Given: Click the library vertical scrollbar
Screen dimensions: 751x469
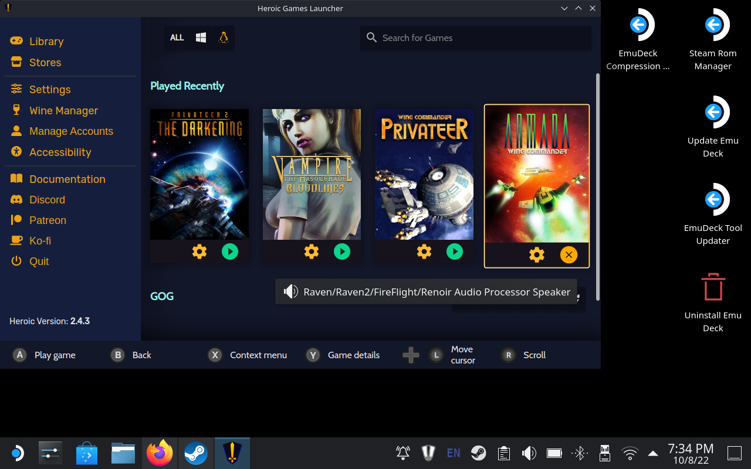Looking at the screenshot, I should click(x=598, y=186).
